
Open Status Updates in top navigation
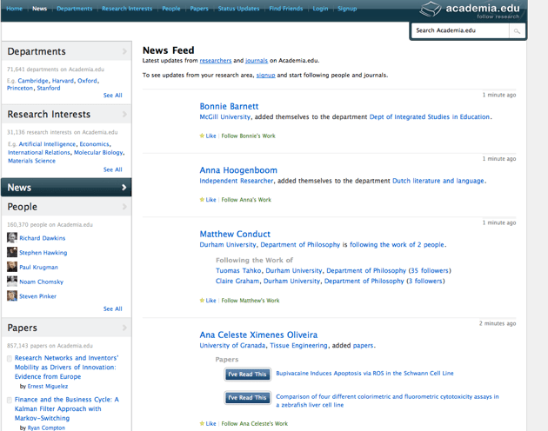click(238, 9)
